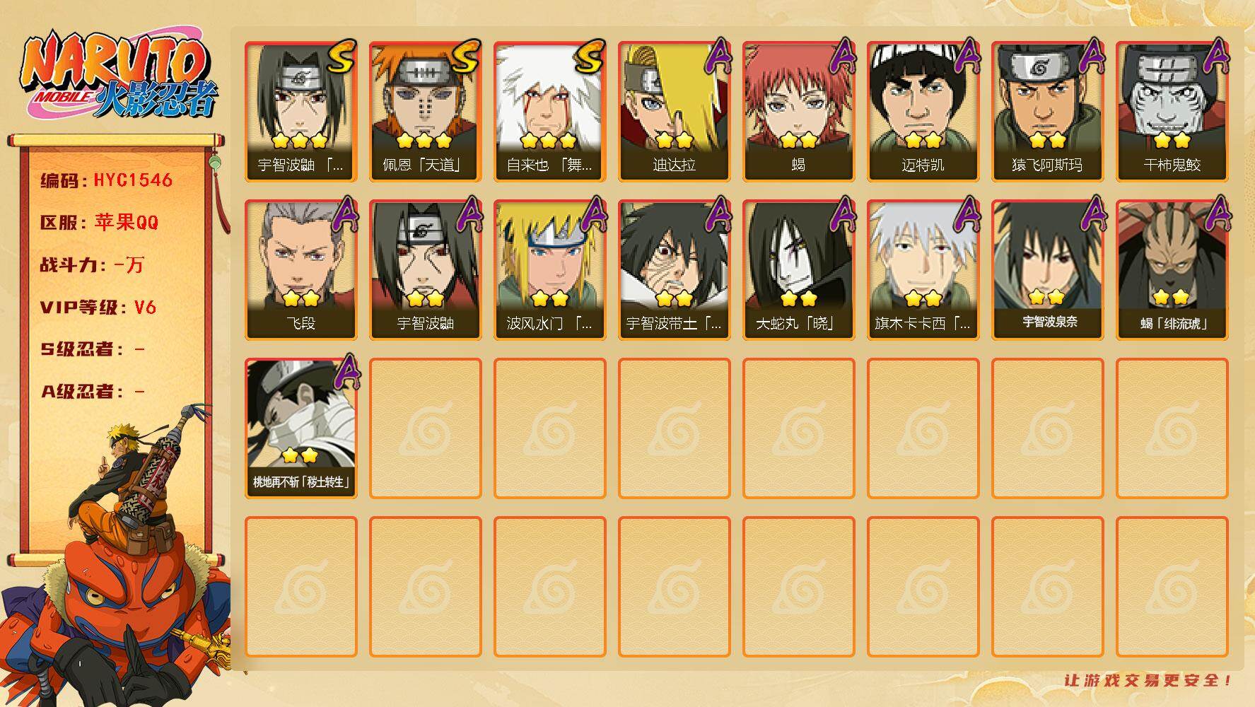This screenshot has width=1255, height=707.
Task: Click the VIP等级 V6 label
Action: (98, 308)
